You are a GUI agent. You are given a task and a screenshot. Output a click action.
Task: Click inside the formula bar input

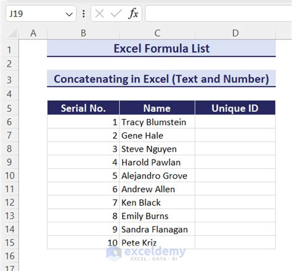(219, 14)
